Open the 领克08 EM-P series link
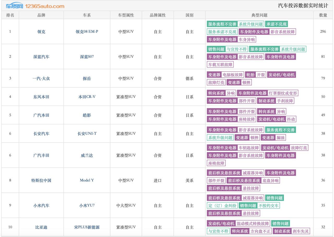 point(87,32)
